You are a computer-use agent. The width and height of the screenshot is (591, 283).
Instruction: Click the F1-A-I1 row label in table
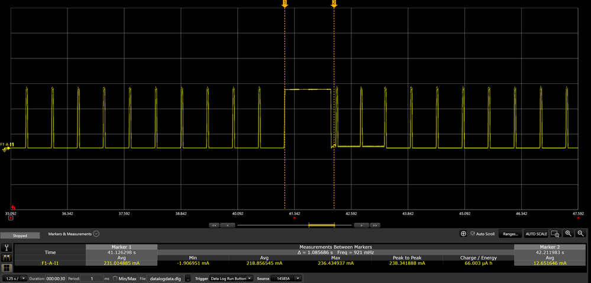pyautogui.click(x=50, y=263)
